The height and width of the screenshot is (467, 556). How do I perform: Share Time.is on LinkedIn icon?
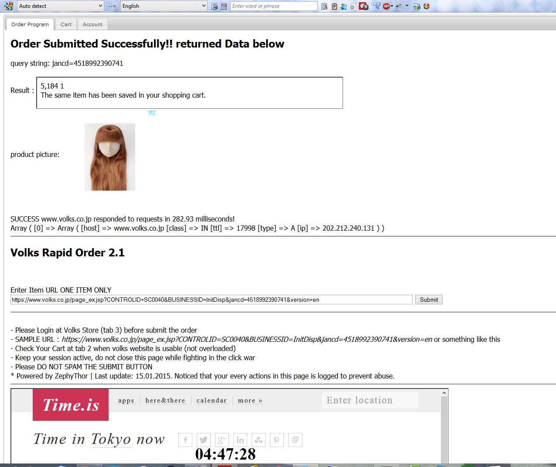(240, 440)
